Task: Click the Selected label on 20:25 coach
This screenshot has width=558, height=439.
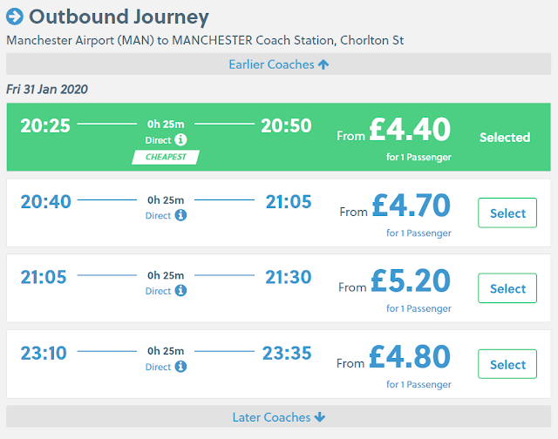Action: tap(505, 138)
